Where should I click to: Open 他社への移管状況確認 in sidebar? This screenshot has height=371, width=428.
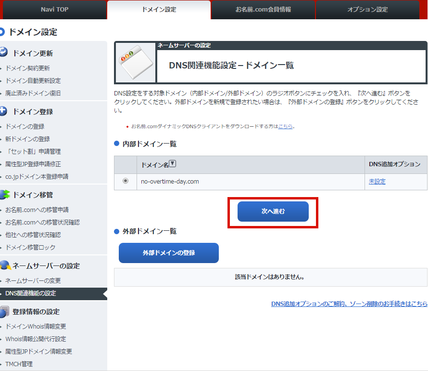(33, 235)
